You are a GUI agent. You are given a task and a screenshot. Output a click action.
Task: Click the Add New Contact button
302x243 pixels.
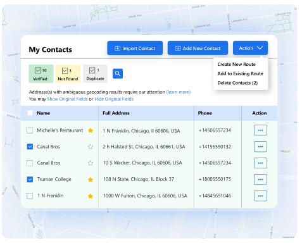198,48
